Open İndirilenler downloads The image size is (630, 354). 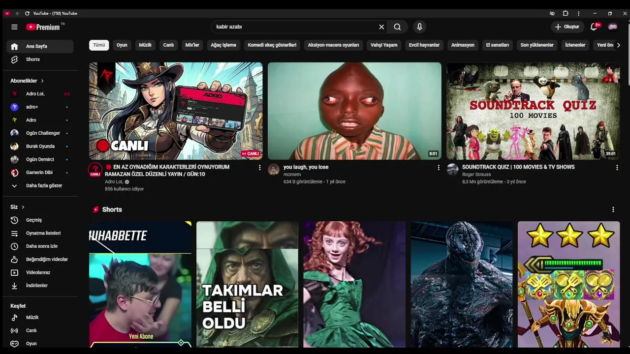pyautogui.click(x=40, y=286)
